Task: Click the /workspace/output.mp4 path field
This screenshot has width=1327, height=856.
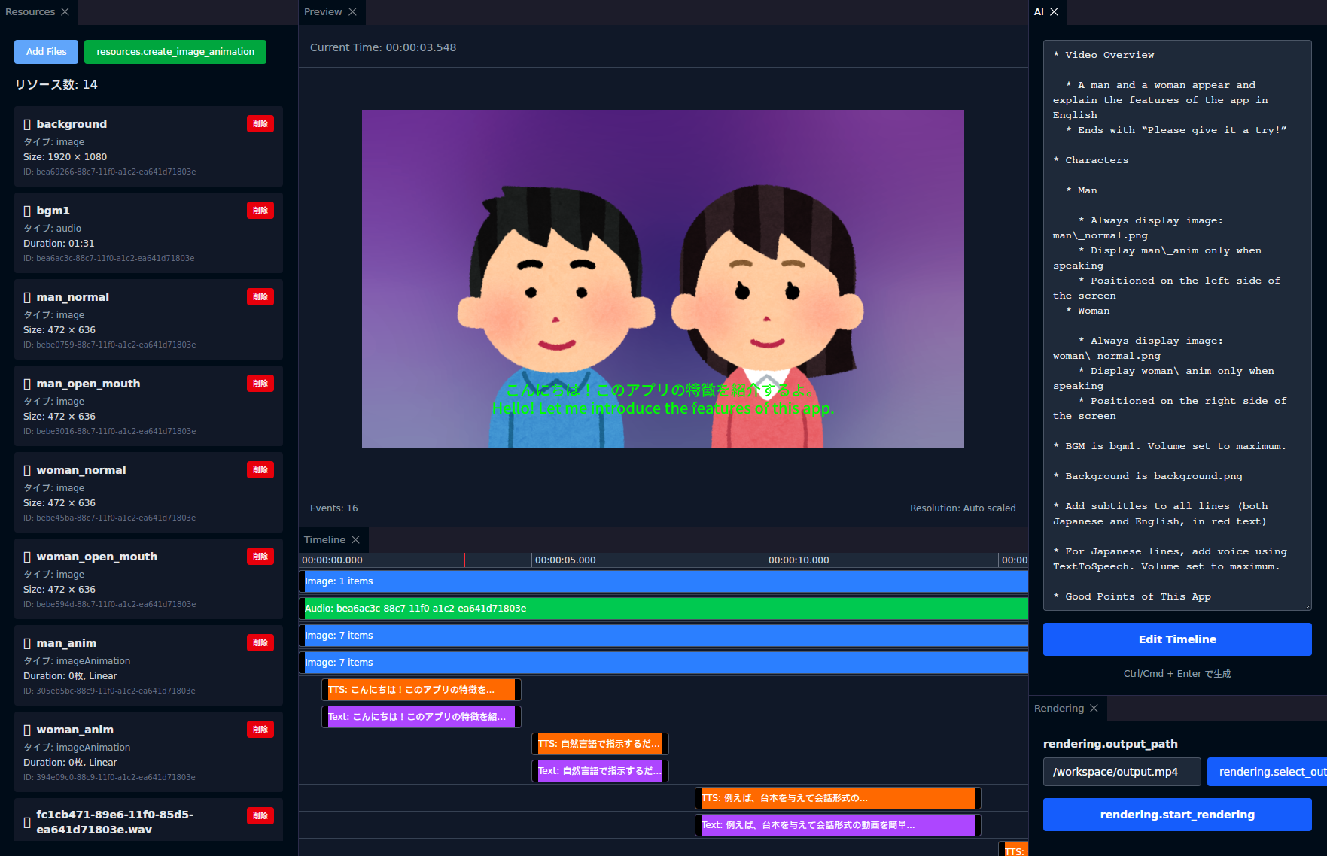Action: [x=1122, y=771]
